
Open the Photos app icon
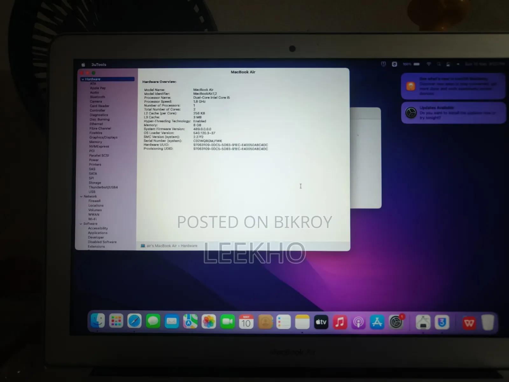209,322
